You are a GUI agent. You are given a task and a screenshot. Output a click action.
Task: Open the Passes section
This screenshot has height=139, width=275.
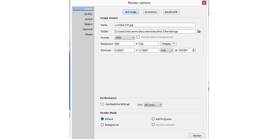click(x=89, y=34)
